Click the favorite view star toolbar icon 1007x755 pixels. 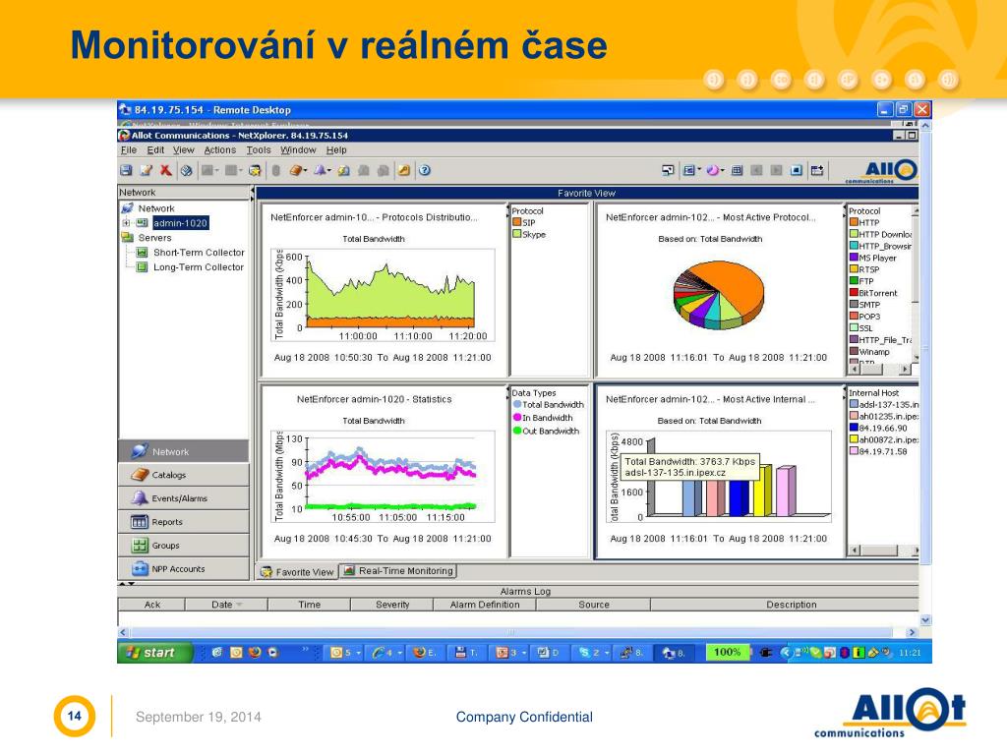(255, 170)
